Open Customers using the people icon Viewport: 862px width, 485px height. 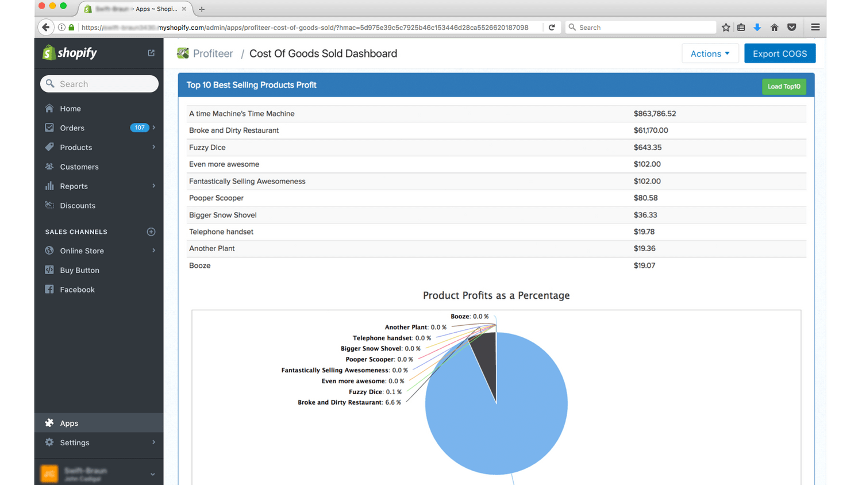click(x=51, y=167)
